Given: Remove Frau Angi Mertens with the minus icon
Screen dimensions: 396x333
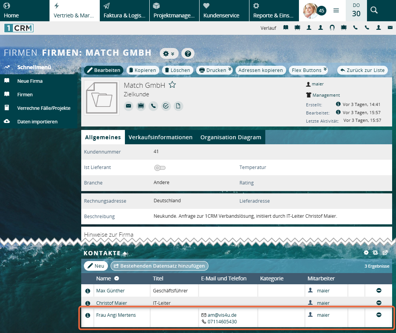Looking at the screenshot, I should pos(379,315).
